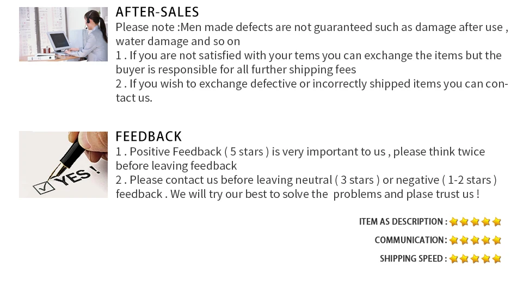
Task: Click first star of Communication rating
Action: (x=454, y=240)
